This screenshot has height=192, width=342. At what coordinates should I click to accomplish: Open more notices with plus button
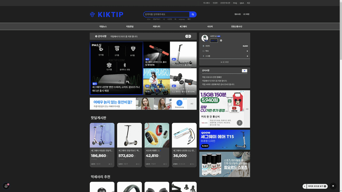point(244,70)
